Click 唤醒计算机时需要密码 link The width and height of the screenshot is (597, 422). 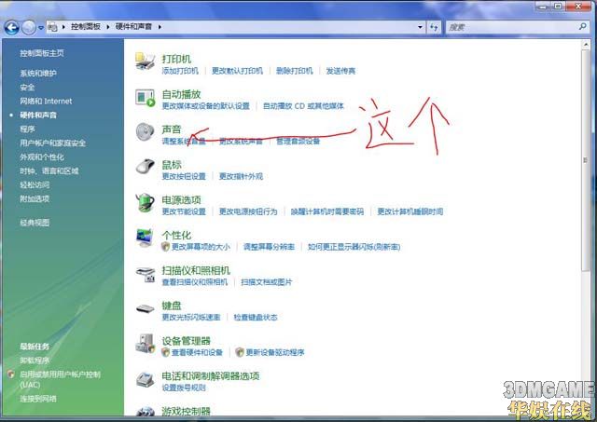[x=327, y=211]
